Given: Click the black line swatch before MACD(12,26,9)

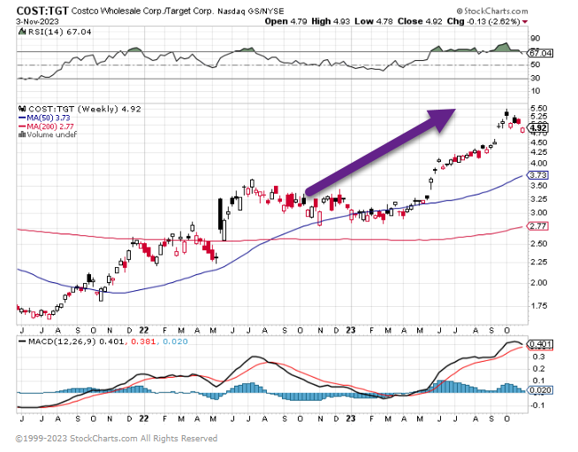Looking at the screenshot, I should tap(22, 341).
